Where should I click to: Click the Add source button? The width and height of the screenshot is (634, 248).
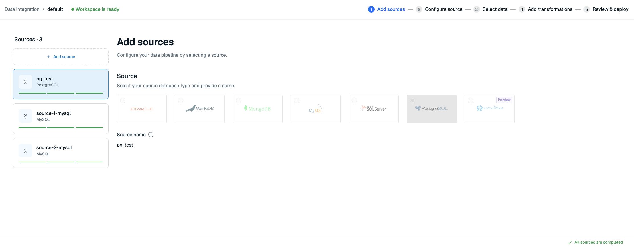point(61,57)
